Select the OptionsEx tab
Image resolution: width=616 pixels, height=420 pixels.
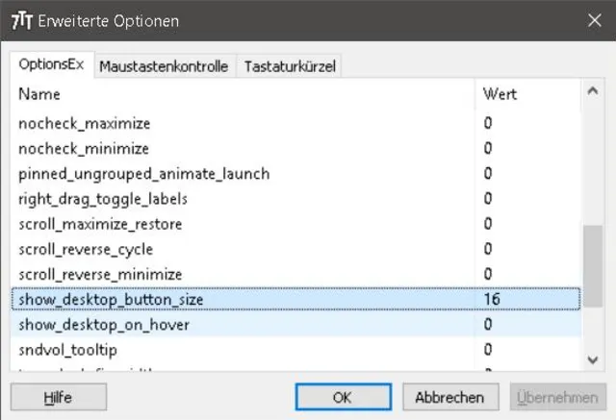point(53,65)
